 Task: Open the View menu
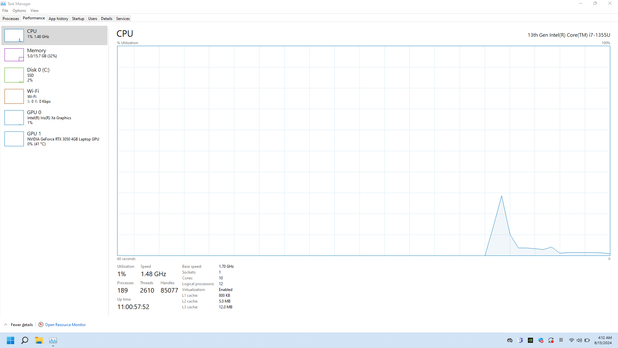[x=34, y=11]
